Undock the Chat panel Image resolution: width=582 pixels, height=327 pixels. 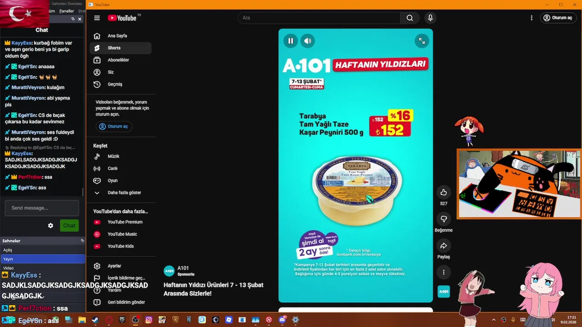coord(73,19)
